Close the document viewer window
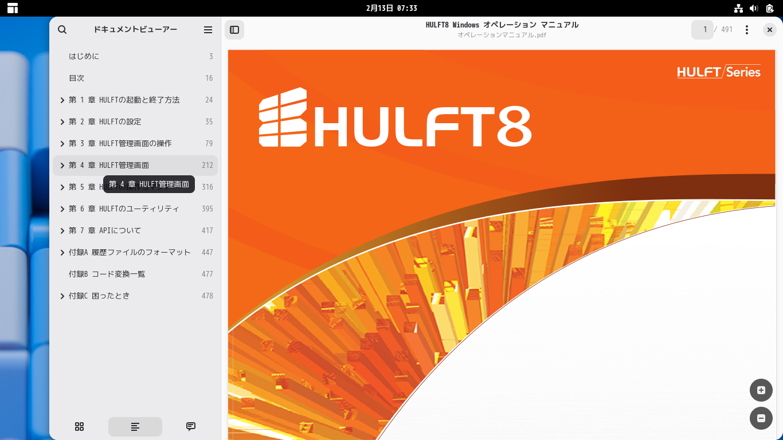The height and width of the screenshot is (440, 783). point(770,30)
